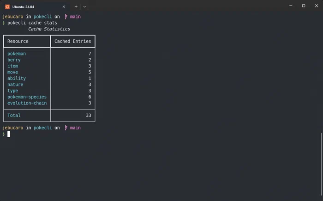
Task: Click 'main' branch name in bottom prompt
Action: pyautogui.click(x=75, y=128)
